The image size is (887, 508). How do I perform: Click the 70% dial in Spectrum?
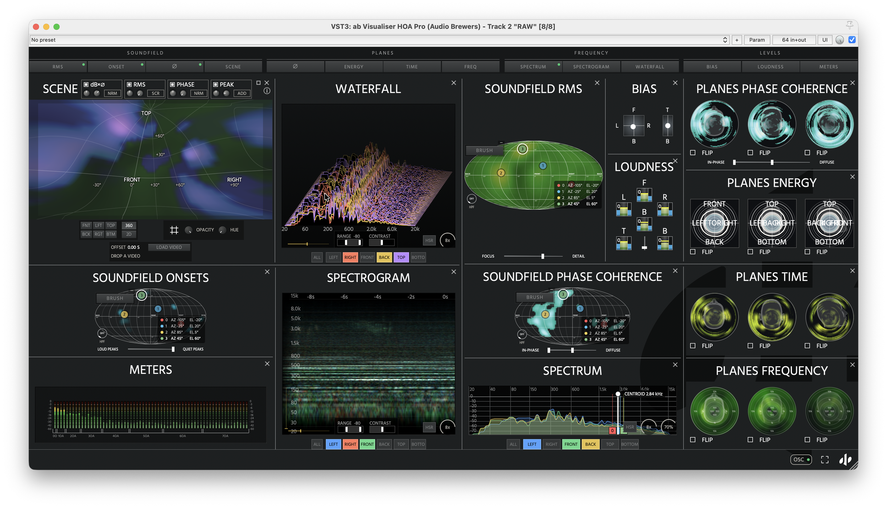tap(668, 427)
